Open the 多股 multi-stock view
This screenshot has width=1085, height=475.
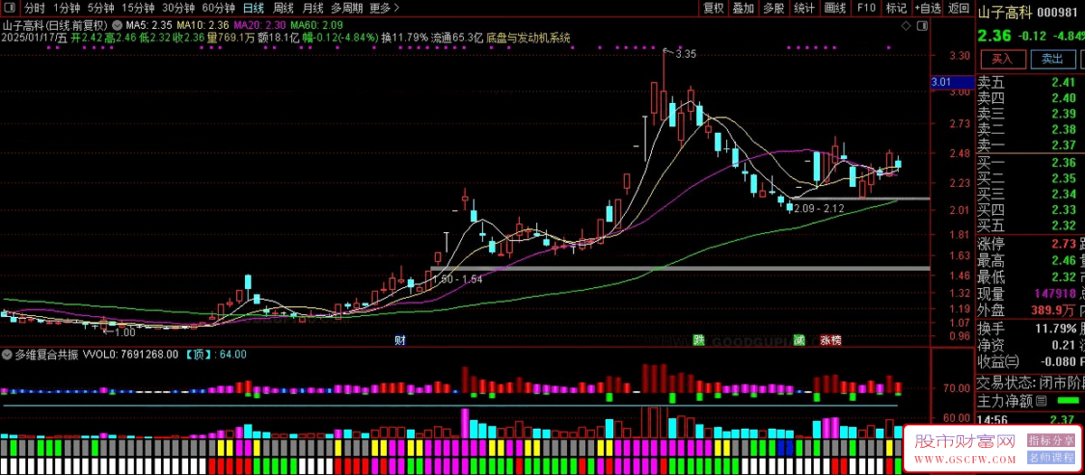(773, 8)
